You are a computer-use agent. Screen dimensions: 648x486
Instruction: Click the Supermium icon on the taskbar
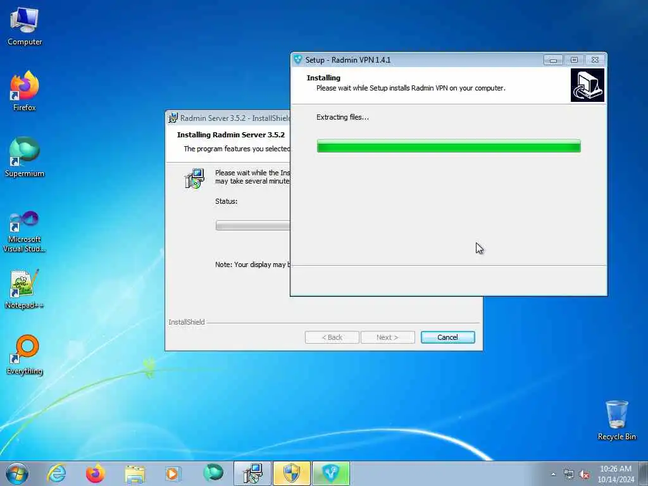pos(213,473)
